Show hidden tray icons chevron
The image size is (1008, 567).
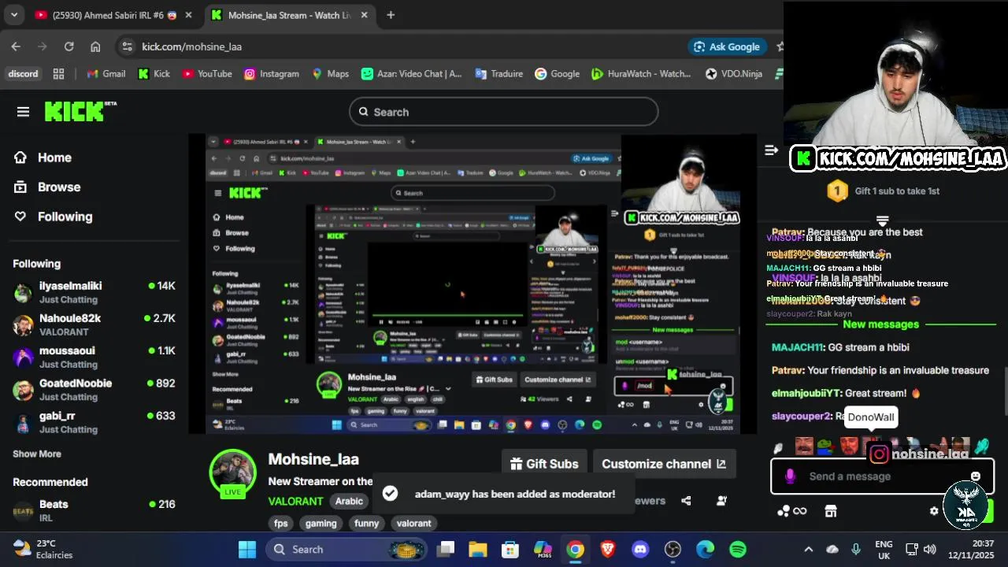(808, 550)
